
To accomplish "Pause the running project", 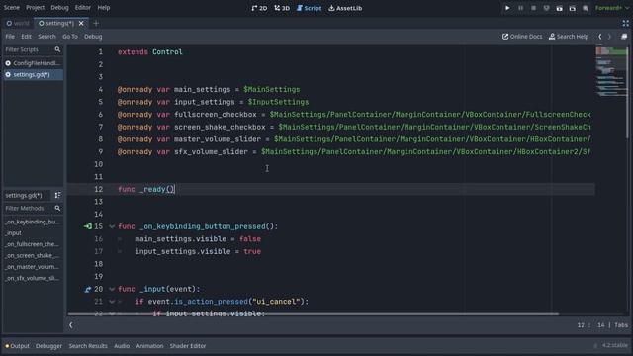I will (x=520, y=8).
